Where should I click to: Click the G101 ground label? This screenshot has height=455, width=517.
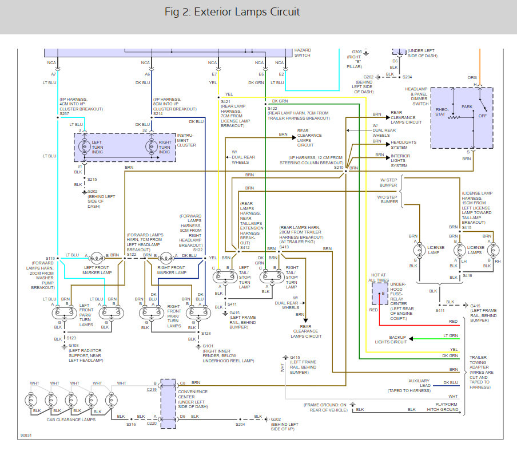(208, 346)
